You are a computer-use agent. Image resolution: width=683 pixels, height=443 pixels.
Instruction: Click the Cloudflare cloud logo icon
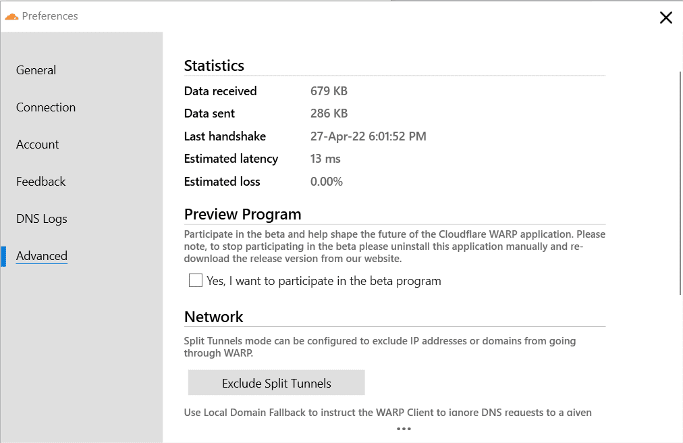[11, 16]
